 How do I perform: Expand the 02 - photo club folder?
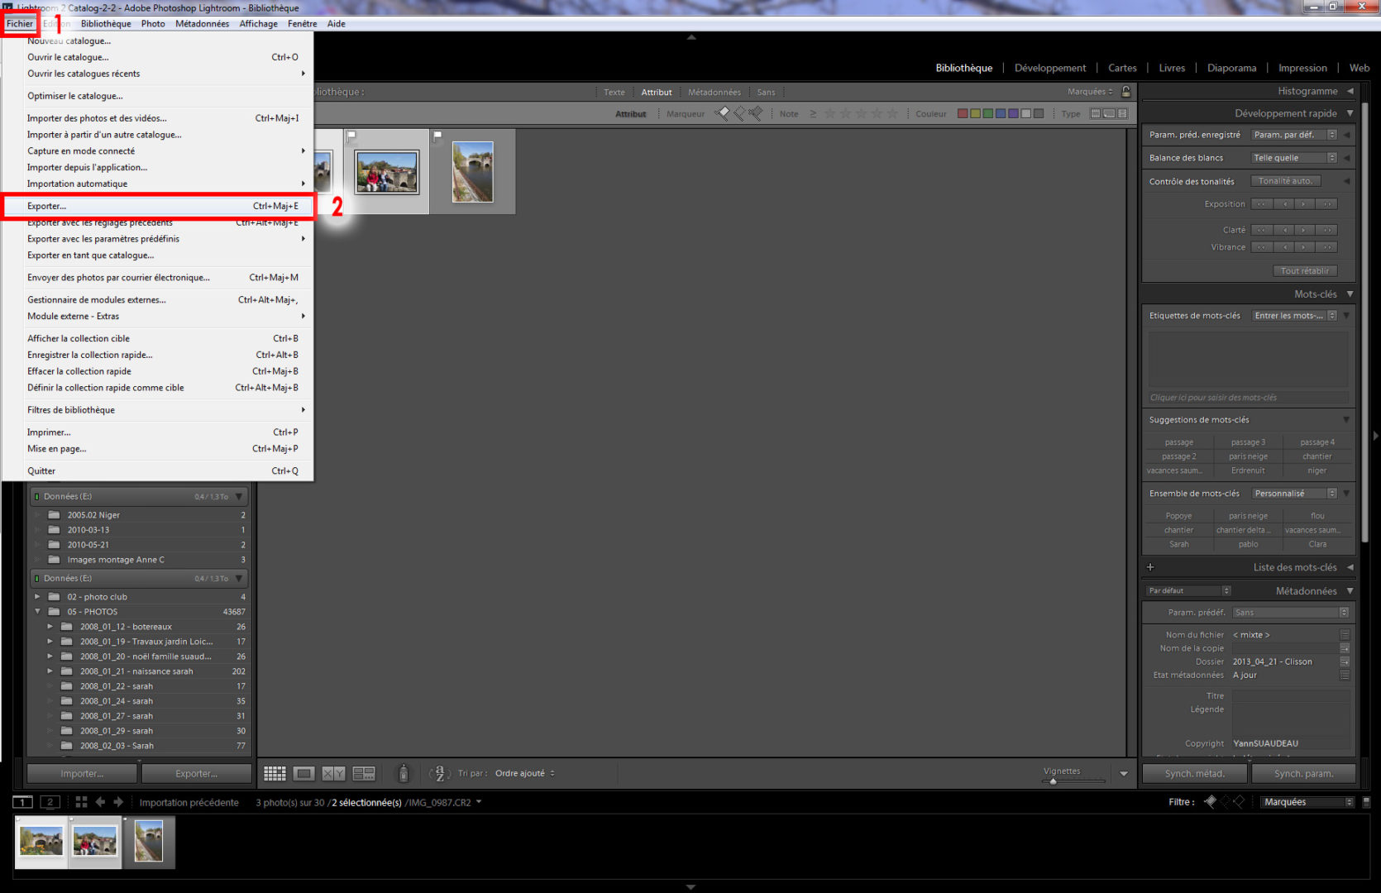coord(37,597)
